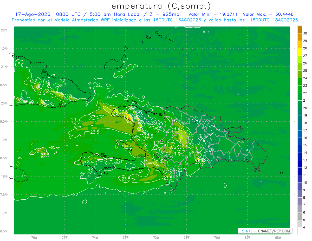
Task: Click the legend value 14
Action: pyautogui.click(x=305, y=153)
